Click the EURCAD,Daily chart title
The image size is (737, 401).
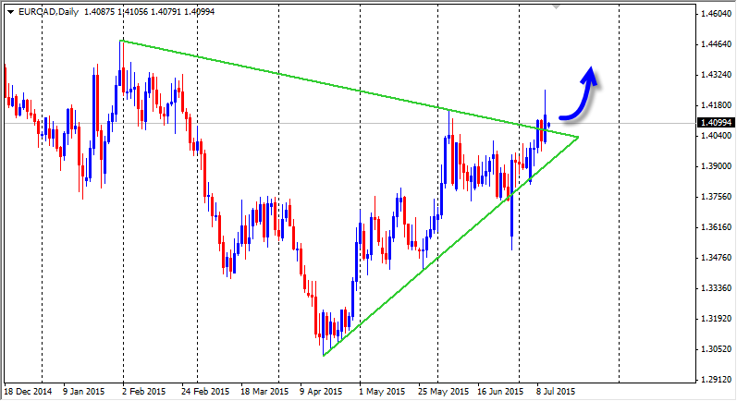[48, 12]
